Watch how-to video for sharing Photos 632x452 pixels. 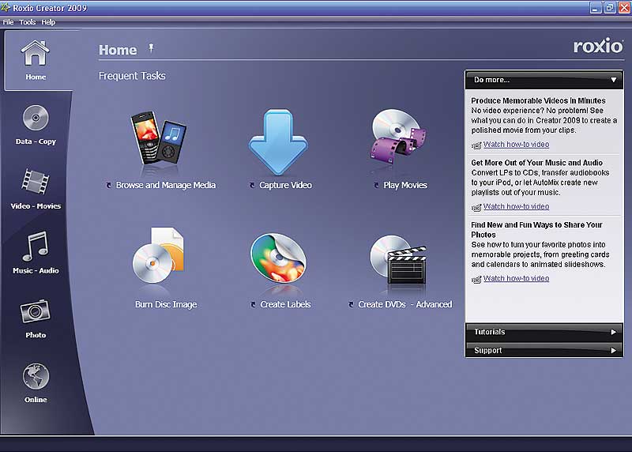point(516,278)
